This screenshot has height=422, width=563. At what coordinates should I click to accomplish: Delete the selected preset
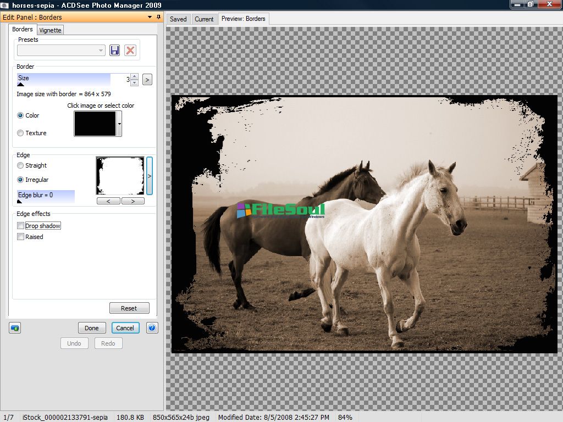[130, 51]
